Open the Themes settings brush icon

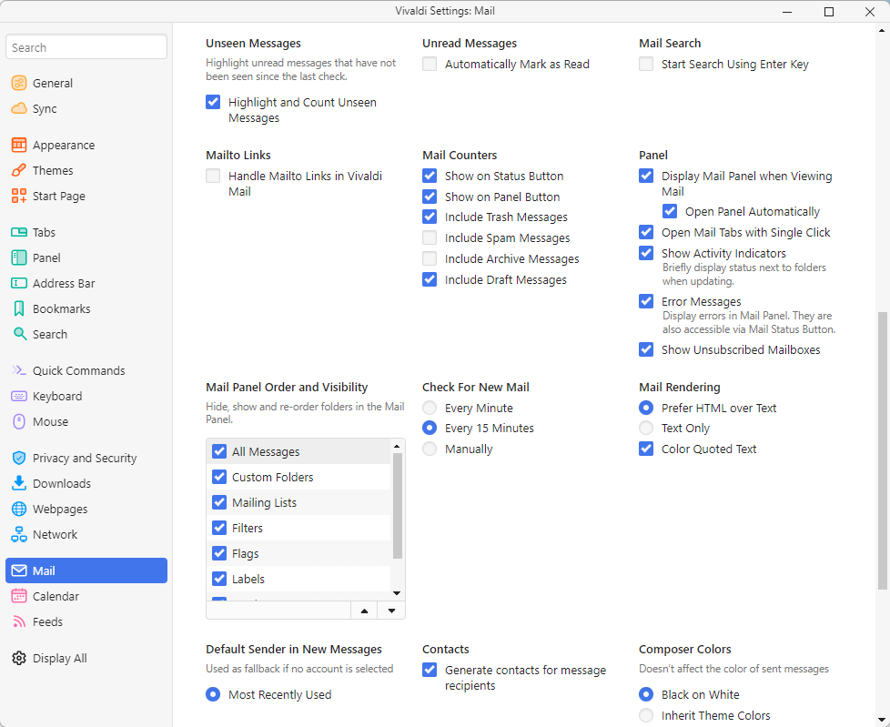pyautogui.click(x=19, y=170)
